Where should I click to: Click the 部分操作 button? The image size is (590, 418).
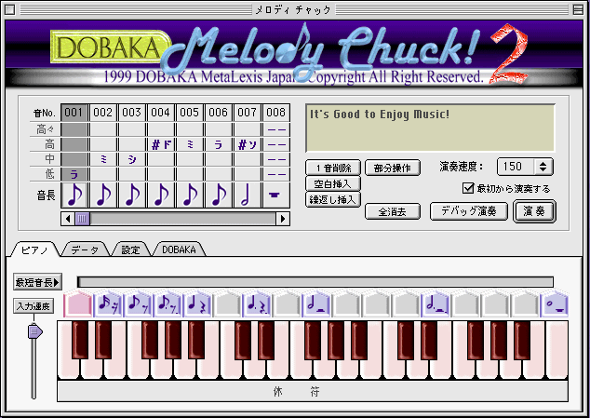tap(393, 168)
